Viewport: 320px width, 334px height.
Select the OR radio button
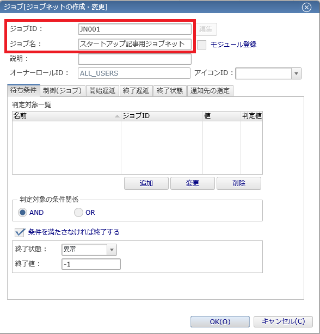78,212
